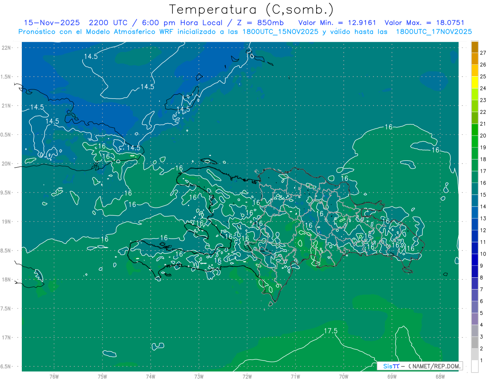
Task: Click the dark orange legend swatch above 27
Action: 475,47
